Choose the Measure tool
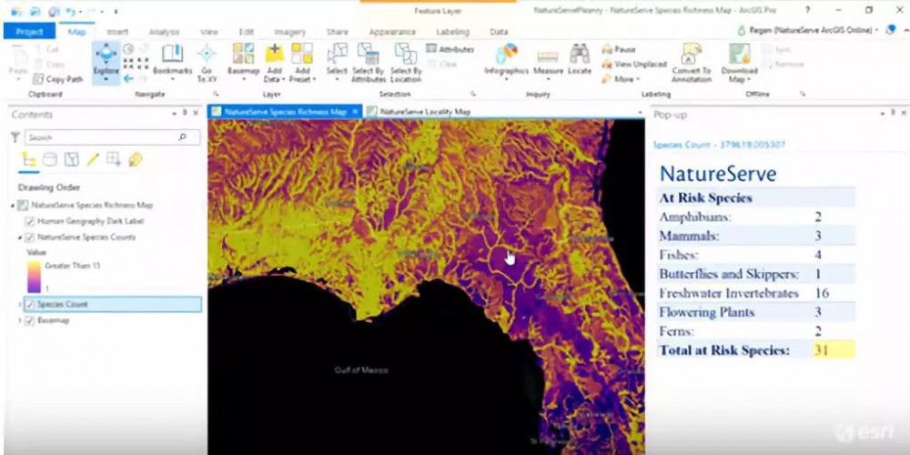 [x=548, y=62]
